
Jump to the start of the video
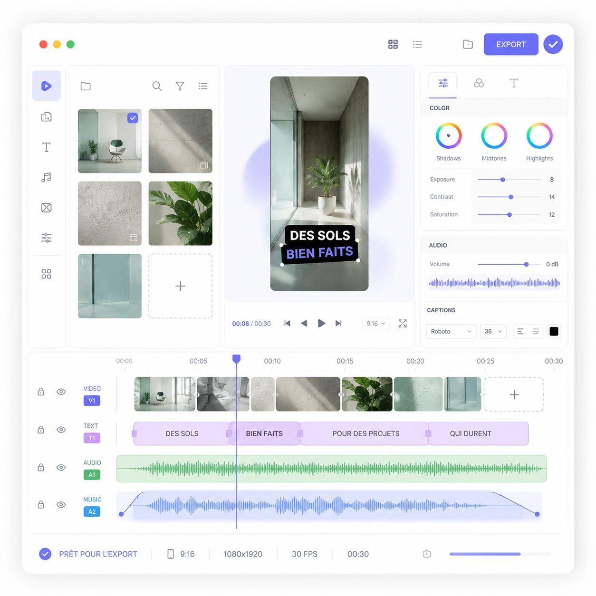(x=287, y=323)
